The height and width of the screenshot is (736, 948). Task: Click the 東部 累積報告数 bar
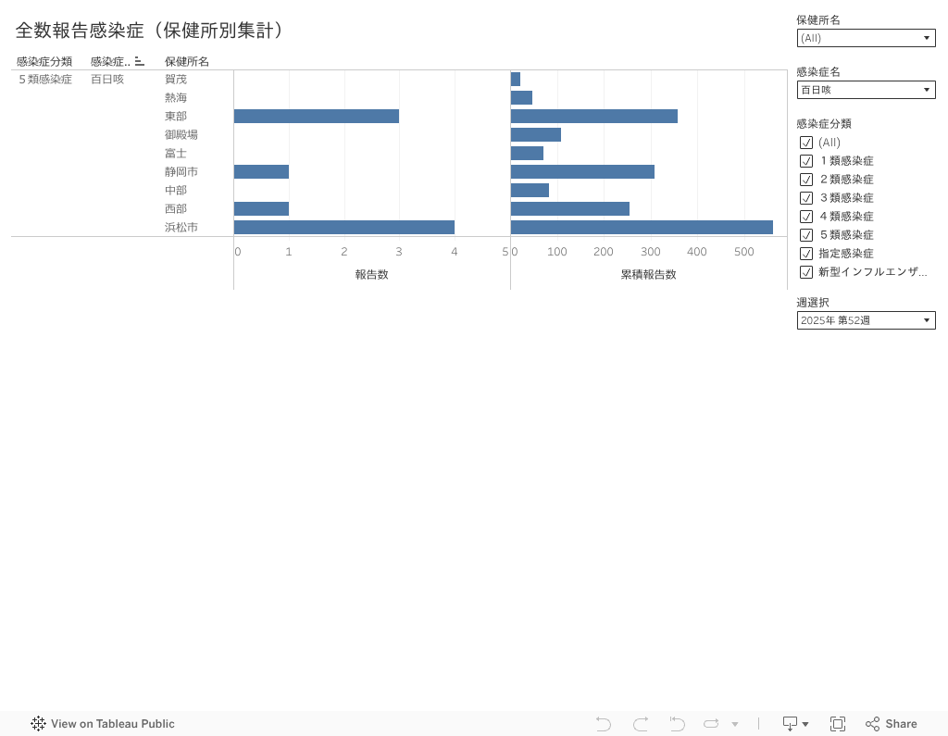[594, 116]
